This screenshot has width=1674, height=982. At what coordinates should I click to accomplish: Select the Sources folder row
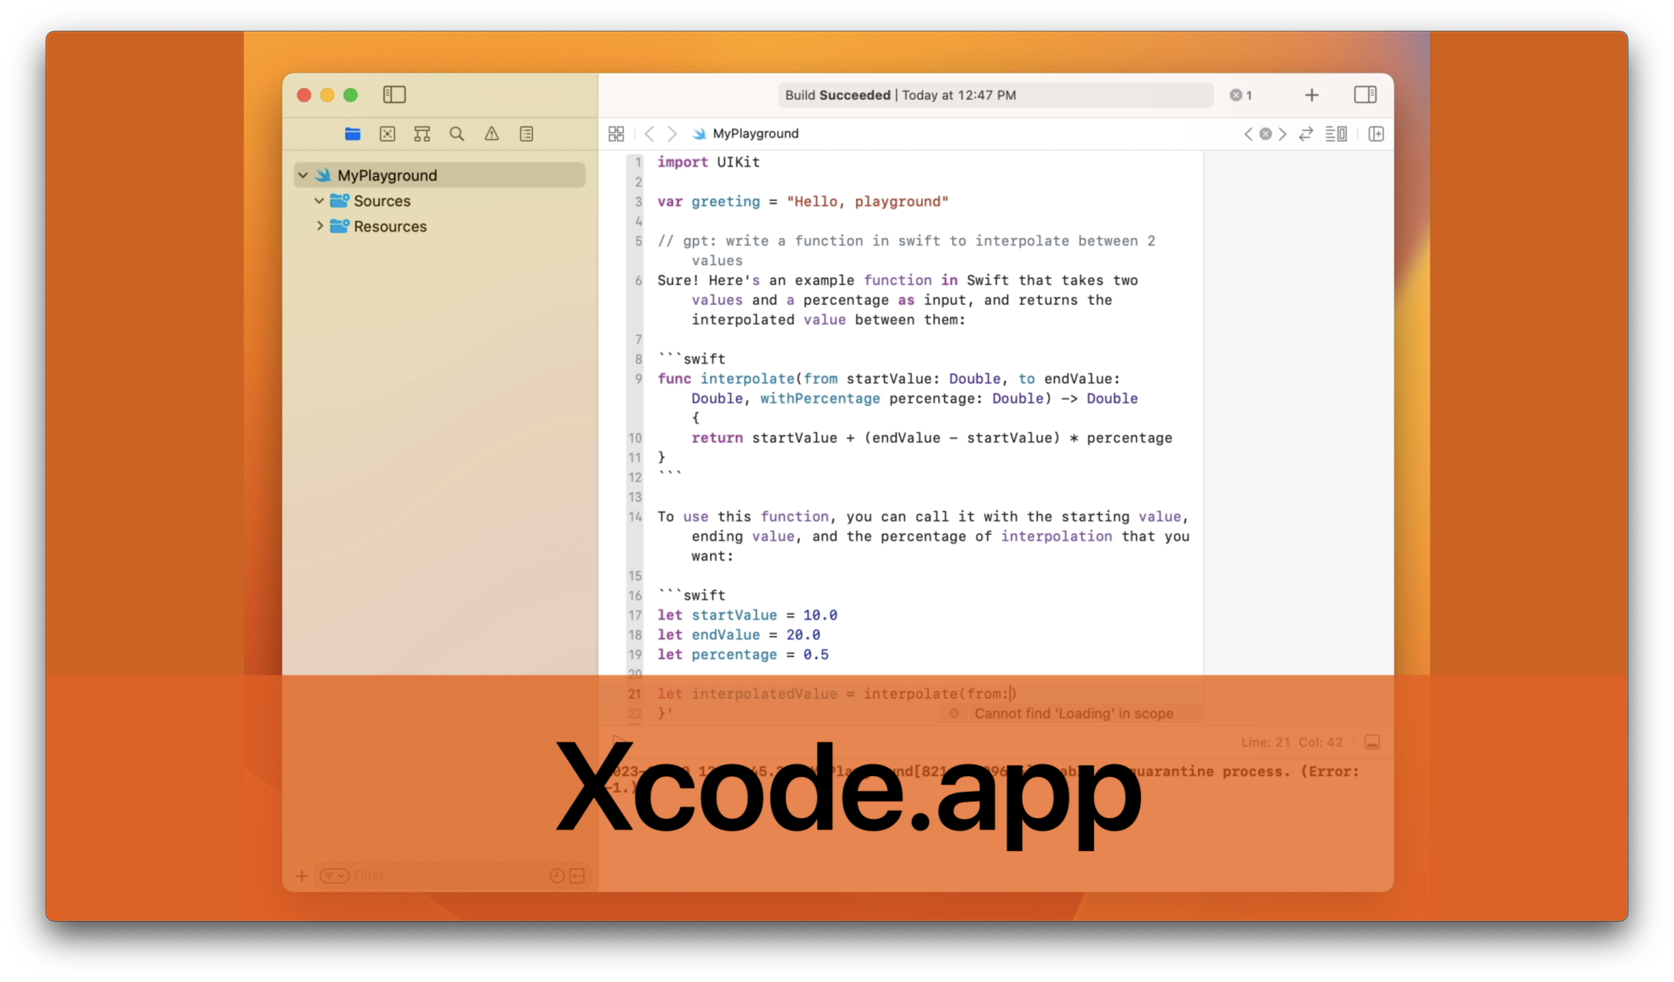(440, 201)
